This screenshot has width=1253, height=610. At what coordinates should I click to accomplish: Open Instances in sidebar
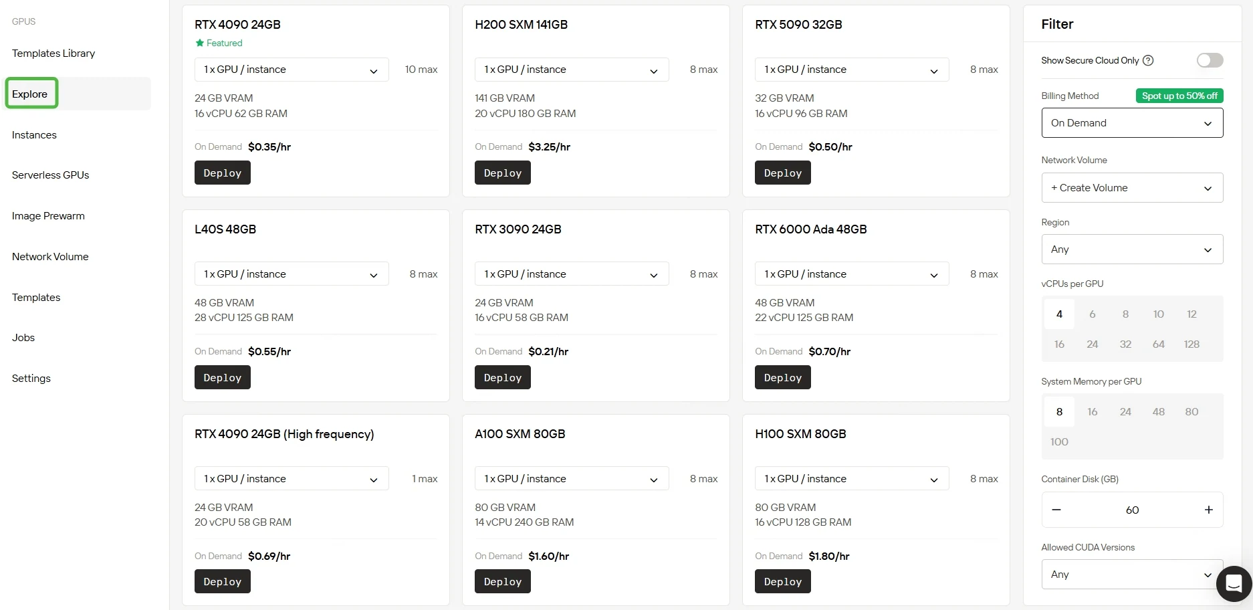[x=34, y=135]
